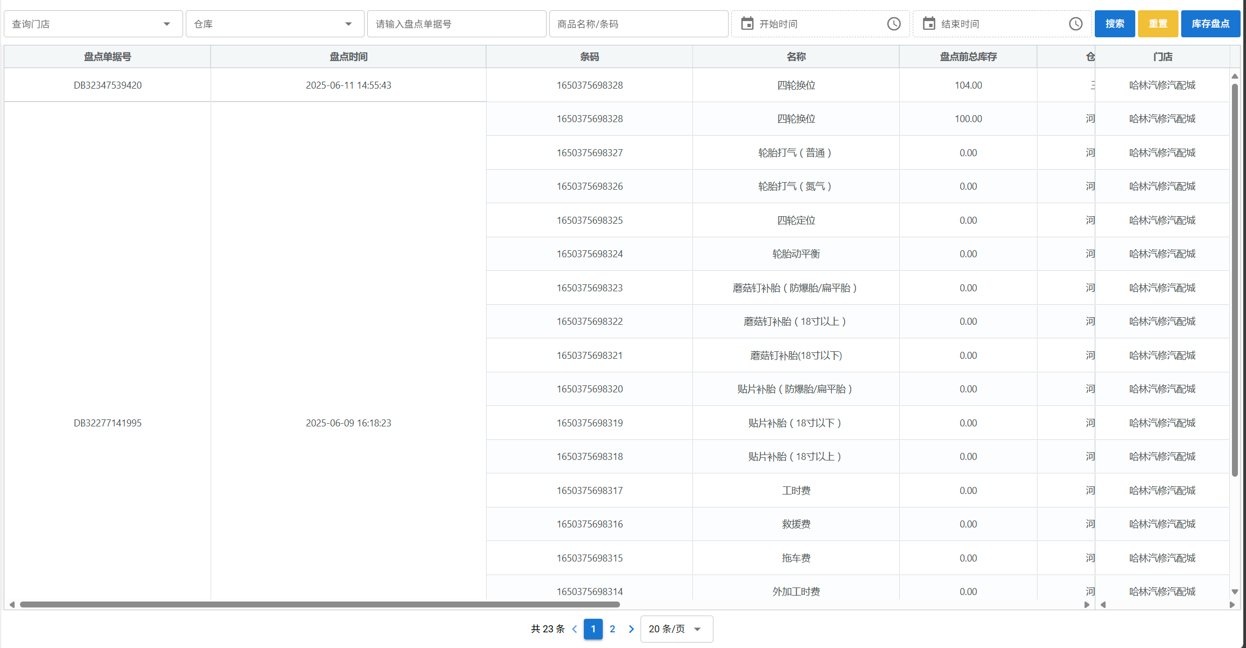The image size is (1246, 648).
Task: Go to next page arrow in pagination
Action: tap(631, 629)
